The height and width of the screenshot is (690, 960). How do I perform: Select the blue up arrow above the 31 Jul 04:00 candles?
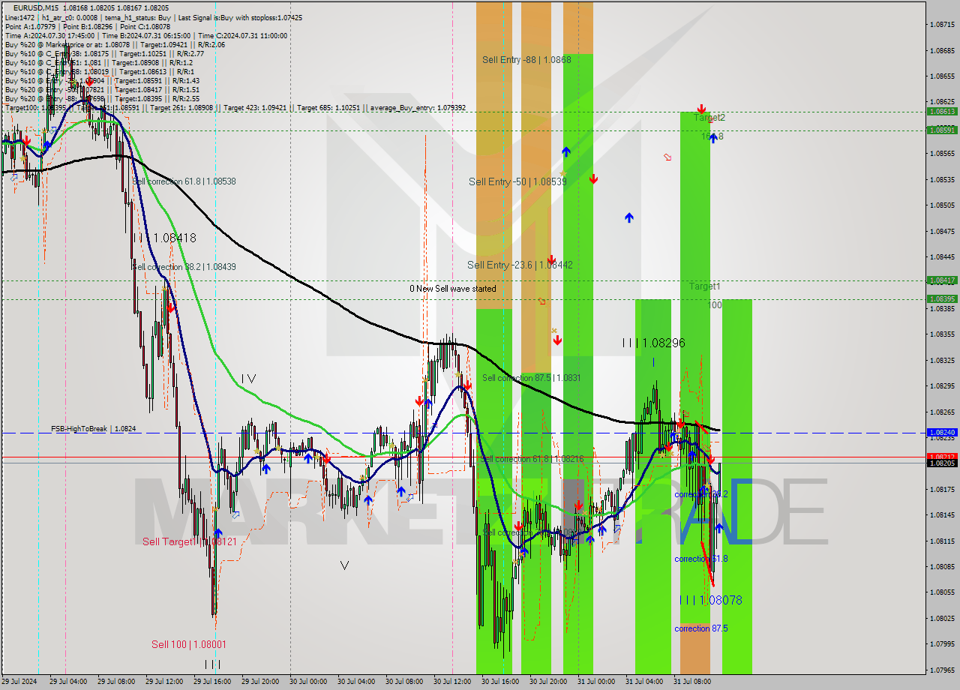coord(673,436)
